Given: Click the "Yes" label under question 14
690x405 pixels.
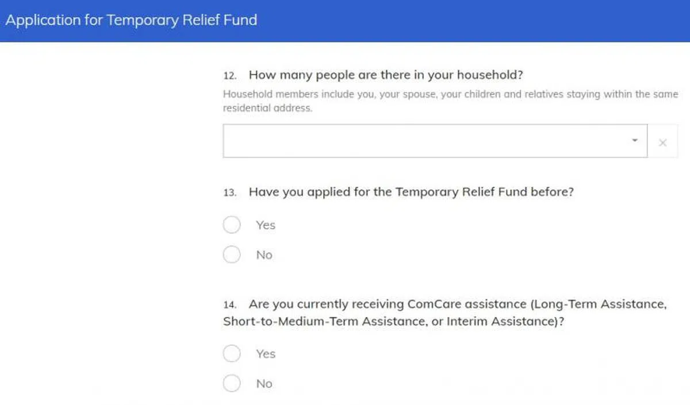Looking at the screenshot, I should coord(266,354).
